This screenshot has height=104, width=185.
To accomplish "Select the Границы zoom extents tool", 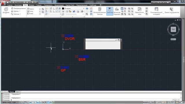I will tap(15, 14).
